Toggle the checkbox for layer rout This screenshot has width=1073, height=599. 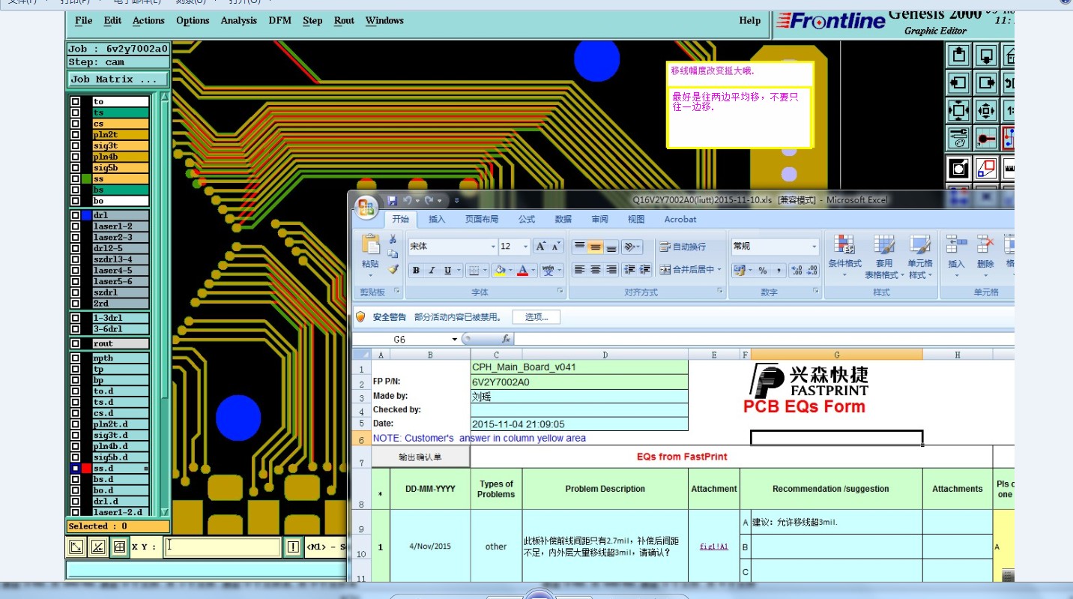click(x=76, y=343)
